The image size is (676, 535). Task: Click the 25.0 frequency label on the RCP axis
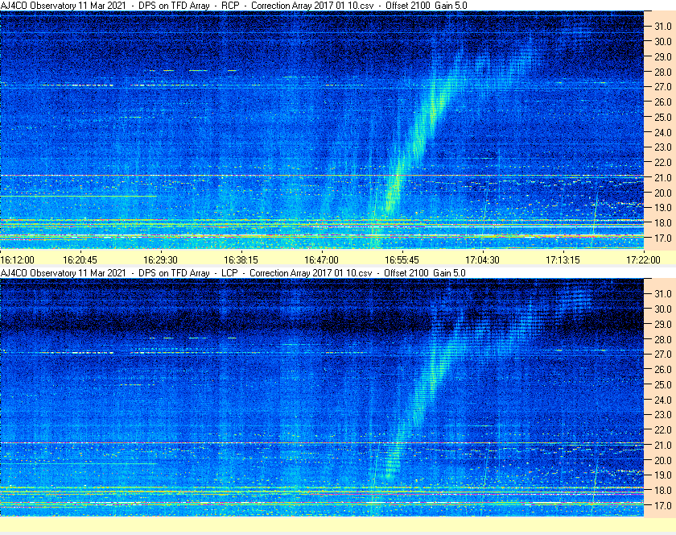663,117
